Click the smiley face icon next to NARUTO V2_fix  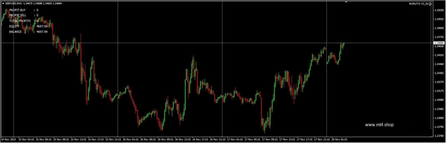[430, 4]
